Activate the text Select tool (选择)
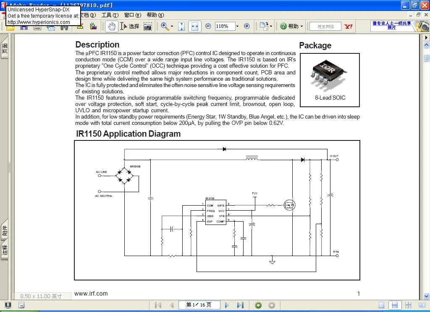The image size is (430, 312). [130, 26]
